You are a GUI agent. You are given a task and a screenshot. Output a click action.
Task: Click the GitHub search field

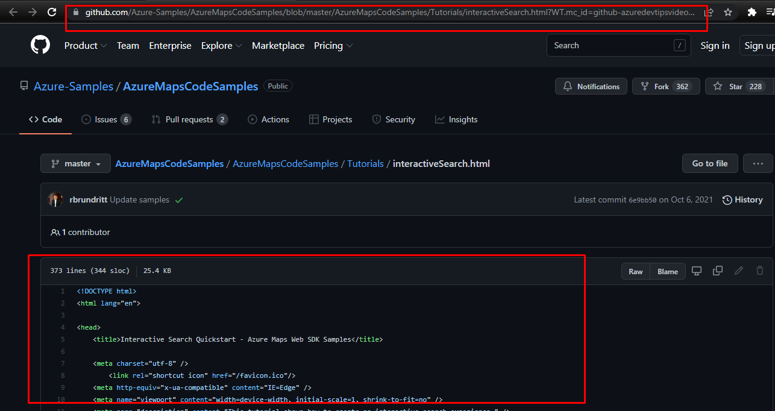619,45
